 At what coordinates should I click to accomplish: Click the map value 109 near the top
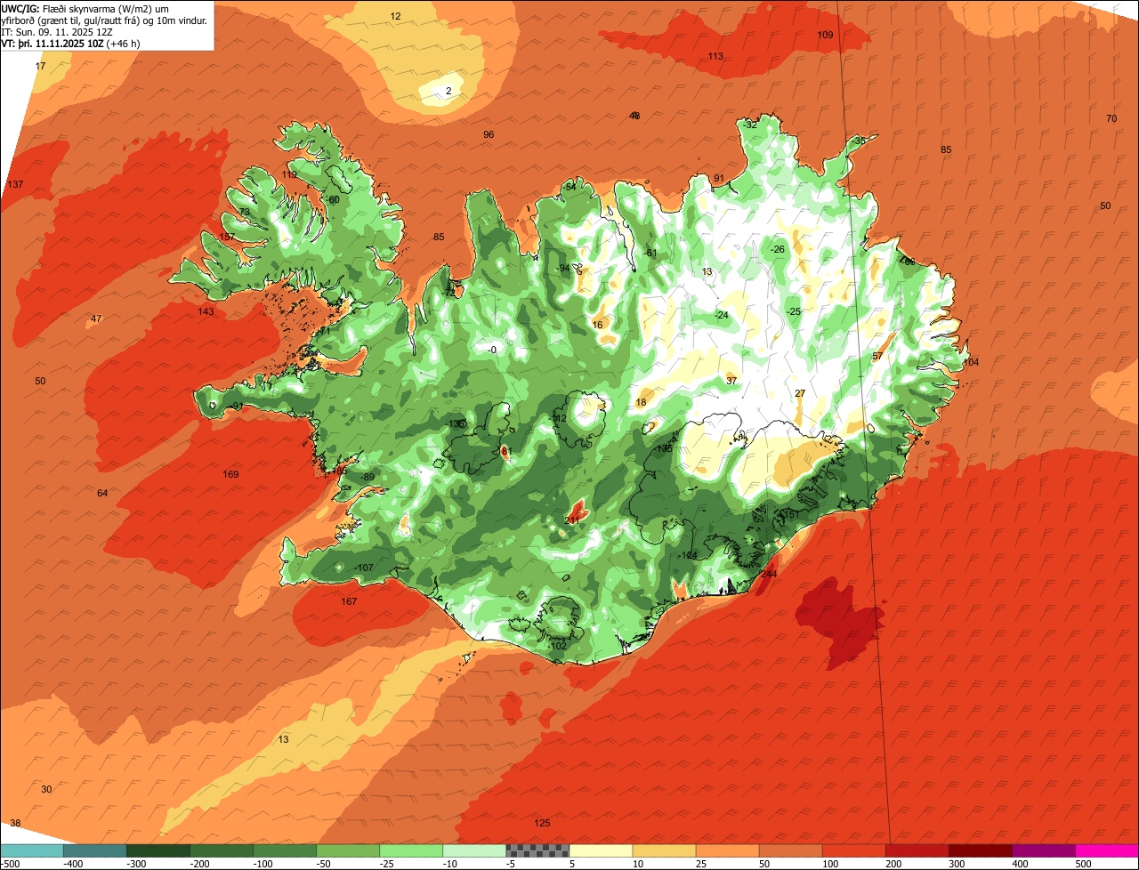point(825,35)
